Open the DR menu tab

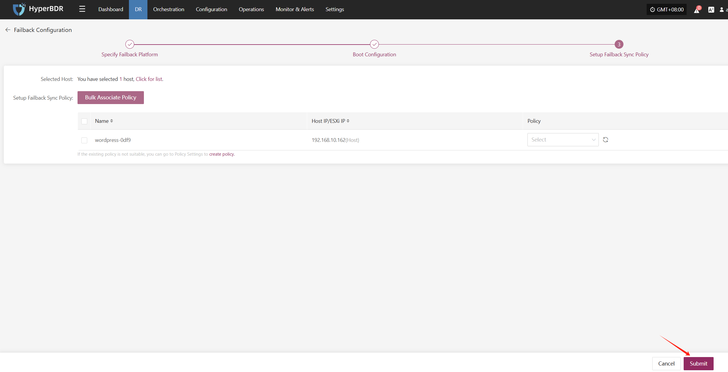coord(138,9)
